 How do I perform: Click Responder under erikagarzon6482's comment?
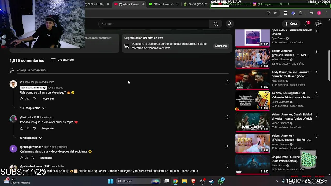click(x=46, y=158)
